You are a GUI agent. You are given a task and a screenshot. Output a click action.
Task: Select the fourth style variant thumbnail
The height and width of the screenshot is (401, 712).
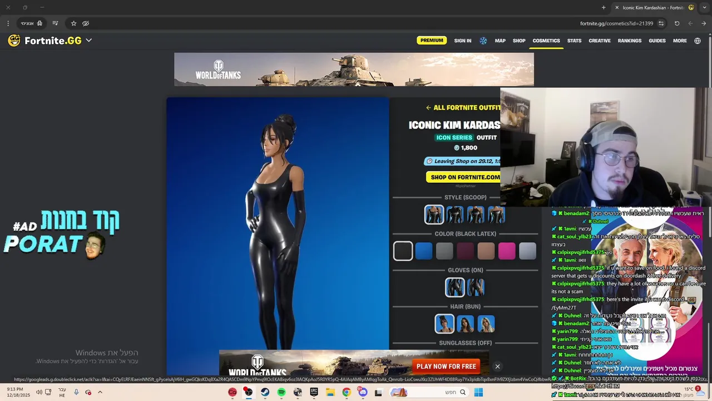point(496,214)
